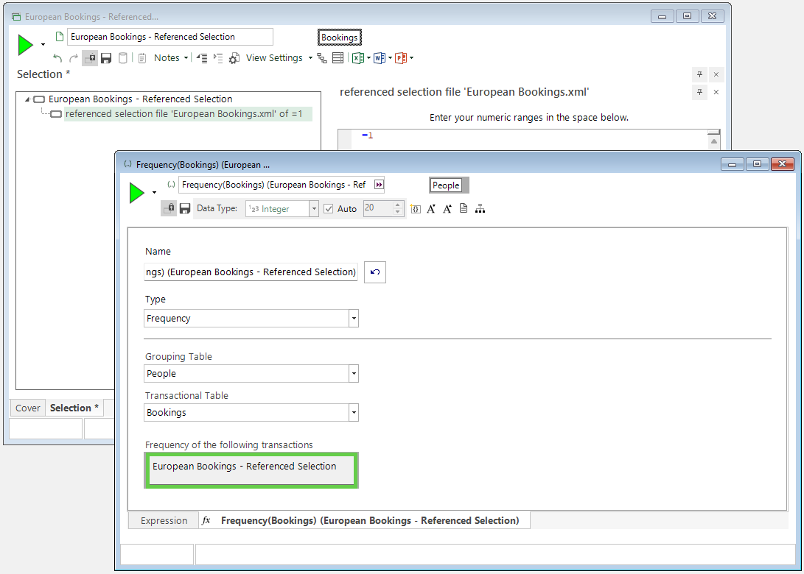Viewport: 804px width, 574px height.
Task: Open the Data Type Integer dropdown
Action: 314,209
